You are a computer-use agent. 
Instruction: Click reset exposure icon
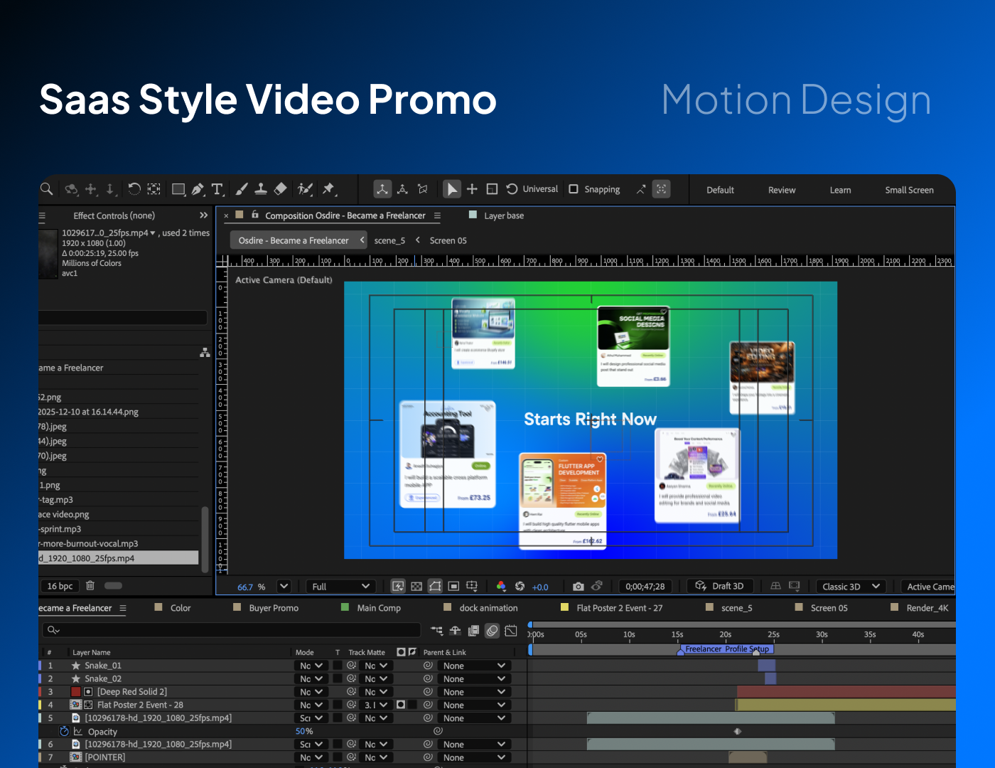520,587
